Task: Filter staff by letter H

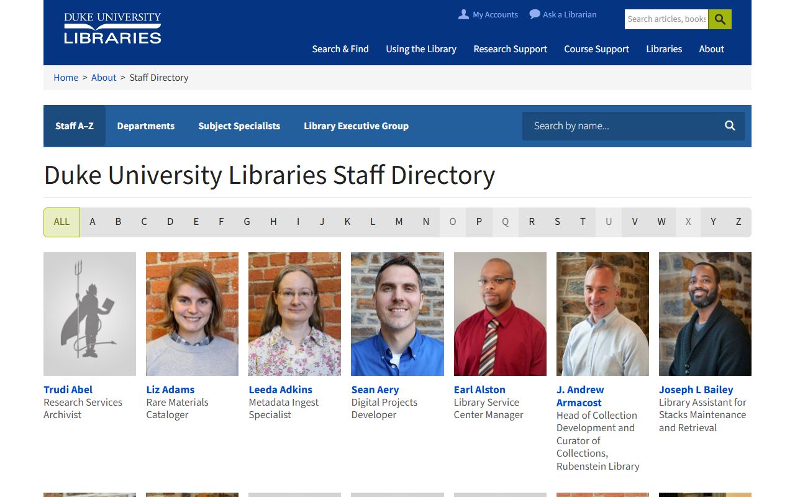Action: [x=273, y=222]
